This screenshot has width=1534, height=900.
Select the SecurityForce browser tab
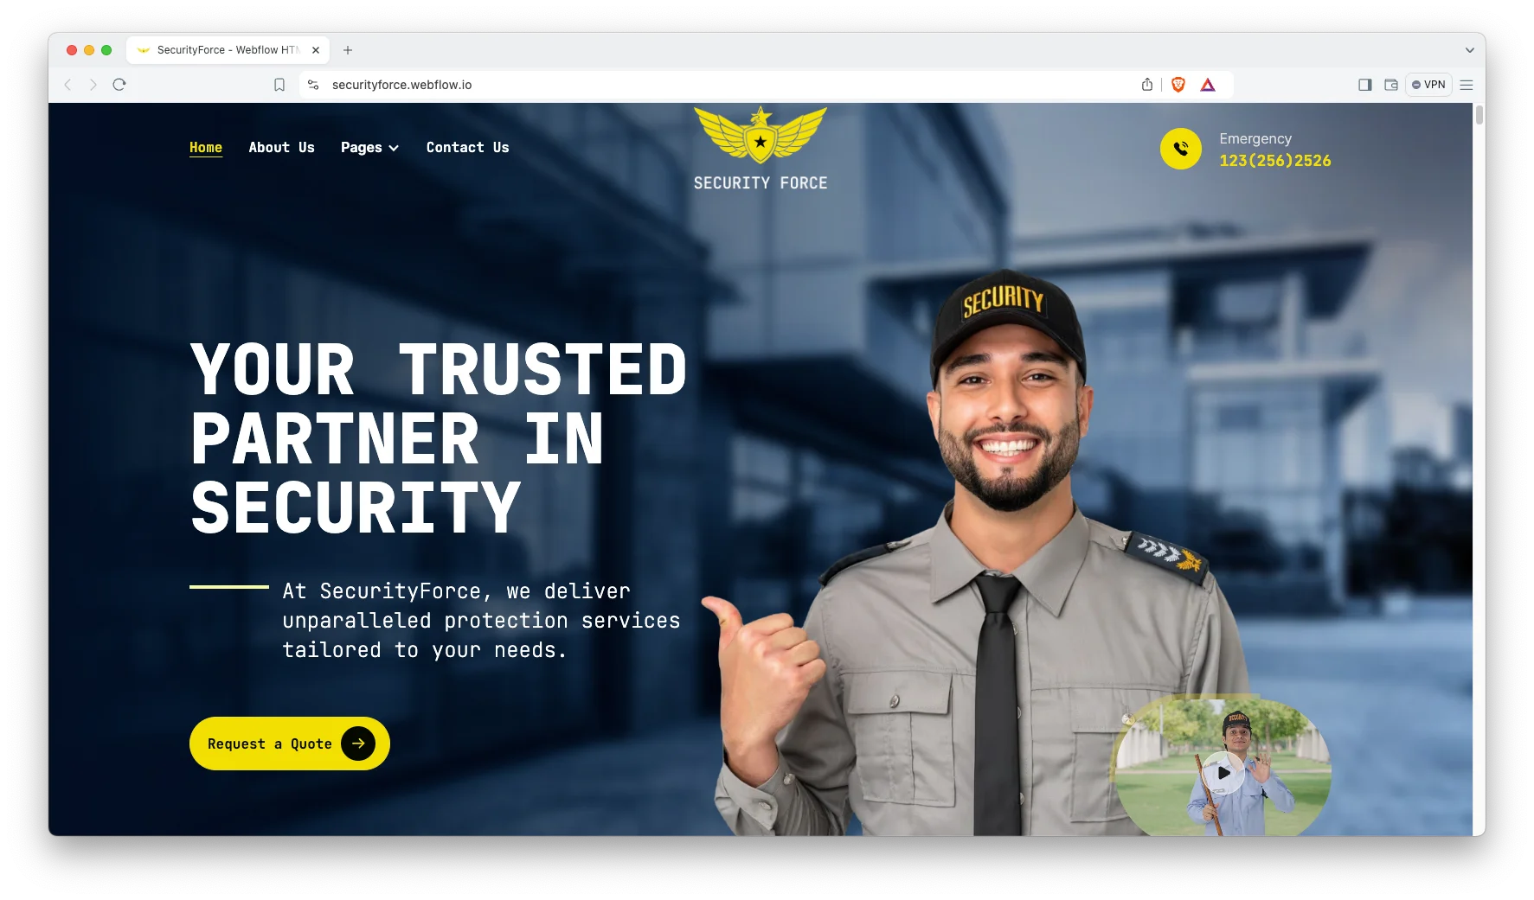(228, 50)
